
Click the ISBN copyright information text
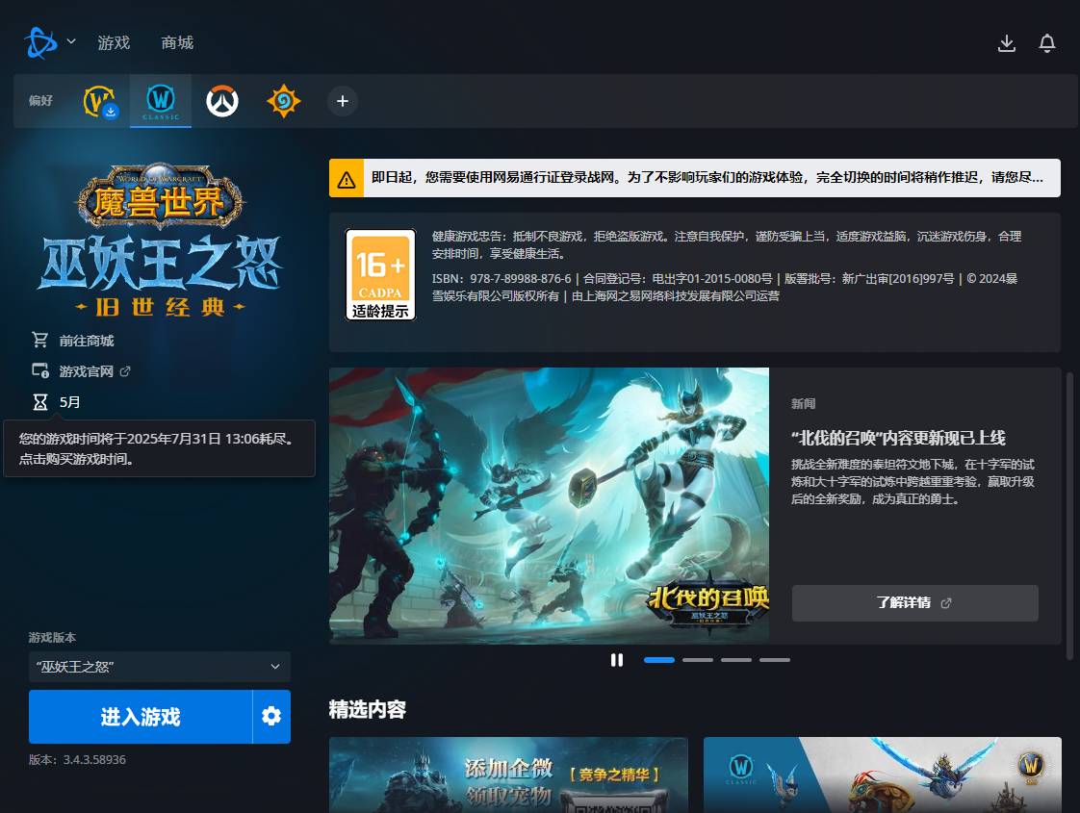pyautogui.click(x=725, y=287)
